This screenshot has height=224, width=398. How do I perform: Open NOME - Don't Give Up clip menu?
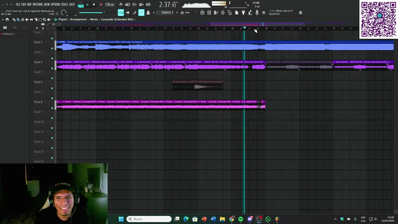(x=58, y=42)
